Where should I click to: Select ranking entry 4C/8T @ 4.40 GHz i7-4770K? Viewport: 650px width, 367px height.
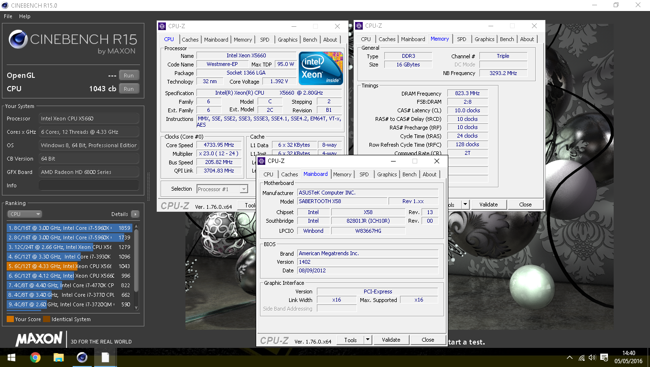pyautogui.click(x=68, y=285)
